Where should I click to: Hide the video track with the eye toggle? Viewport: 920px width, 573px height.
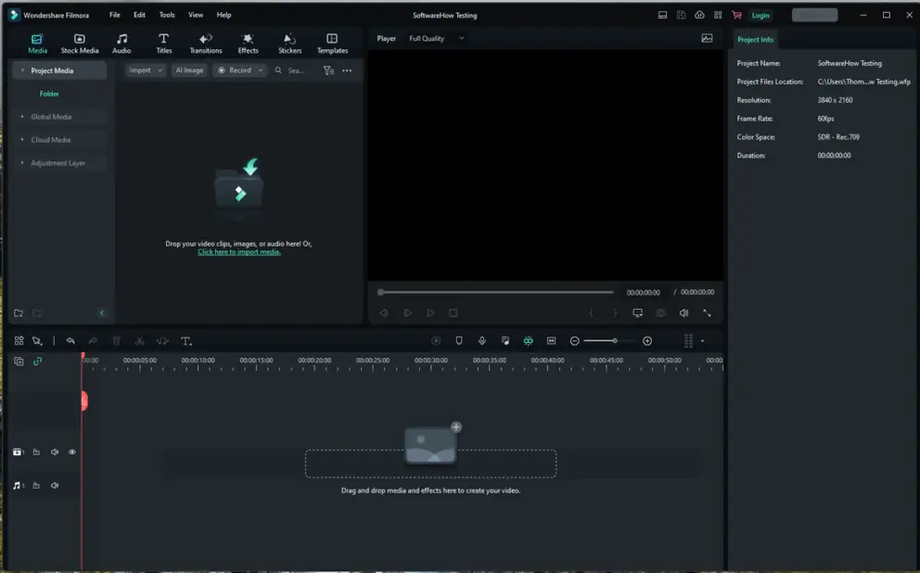[x=71, y=452]
